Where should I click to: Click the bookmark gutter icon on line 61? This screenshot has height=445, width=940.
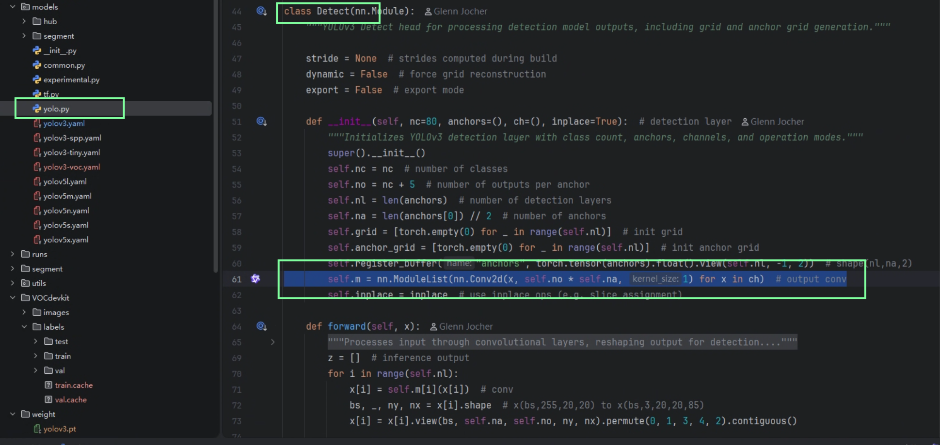[255, 279]
